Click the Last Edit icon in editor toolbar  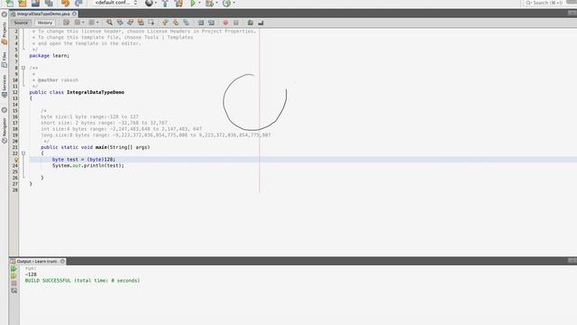coord(66,23)
